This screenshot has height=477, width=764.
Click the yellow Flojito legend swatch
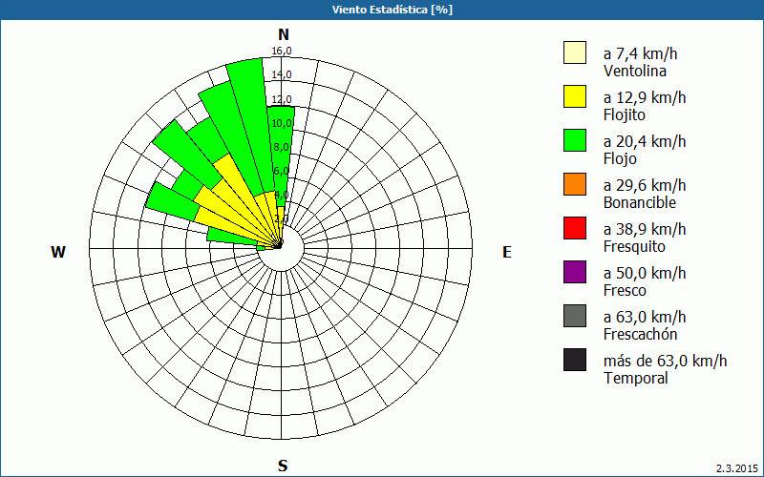click(575, 96)
